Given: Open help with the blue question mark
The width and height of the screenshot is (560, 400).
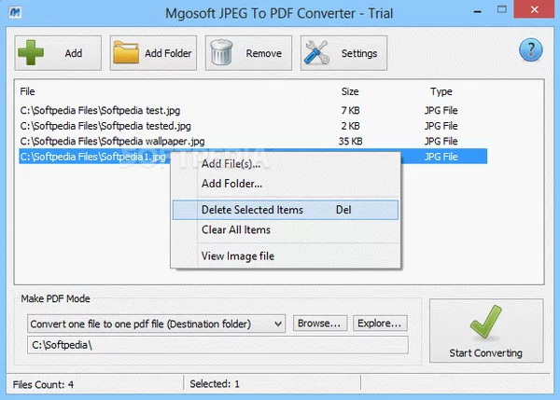Looking at the screenshot, I should point(531,49).
